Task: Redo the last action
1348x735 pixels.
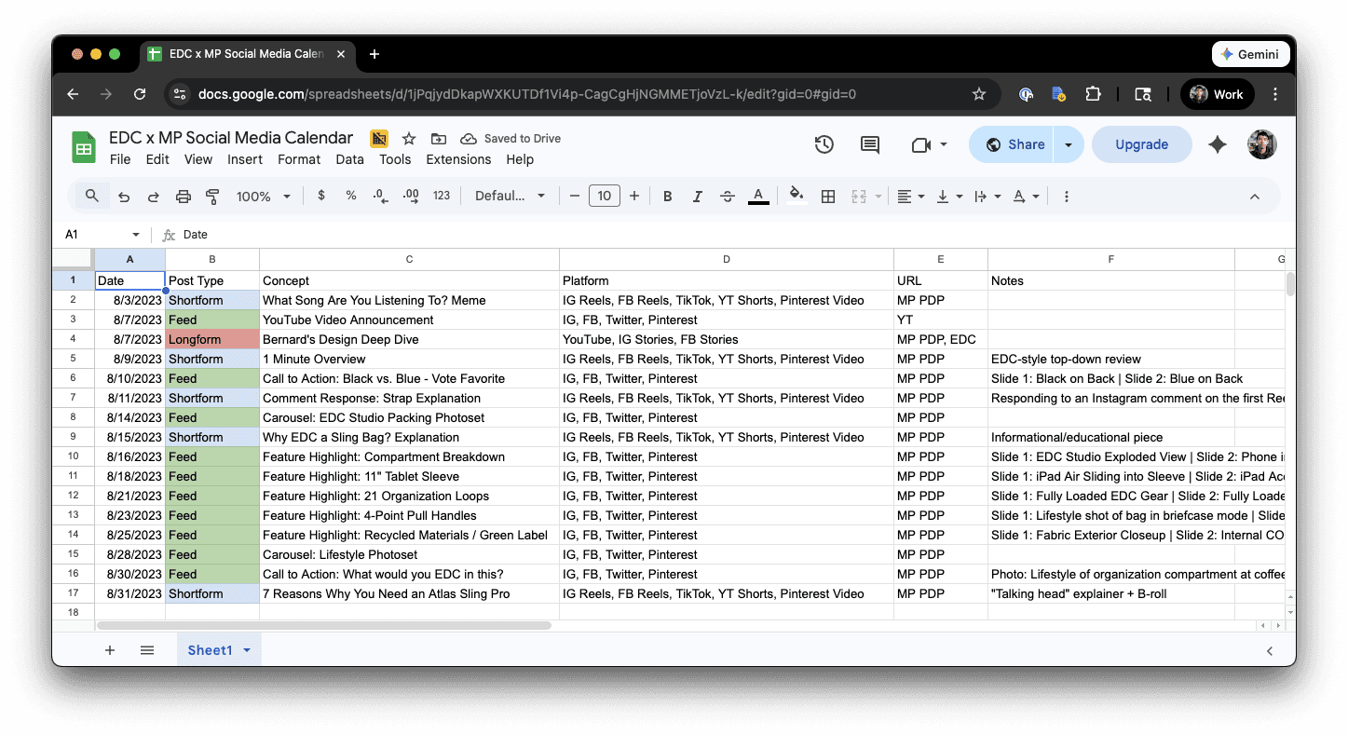Action: click(153, 197)
